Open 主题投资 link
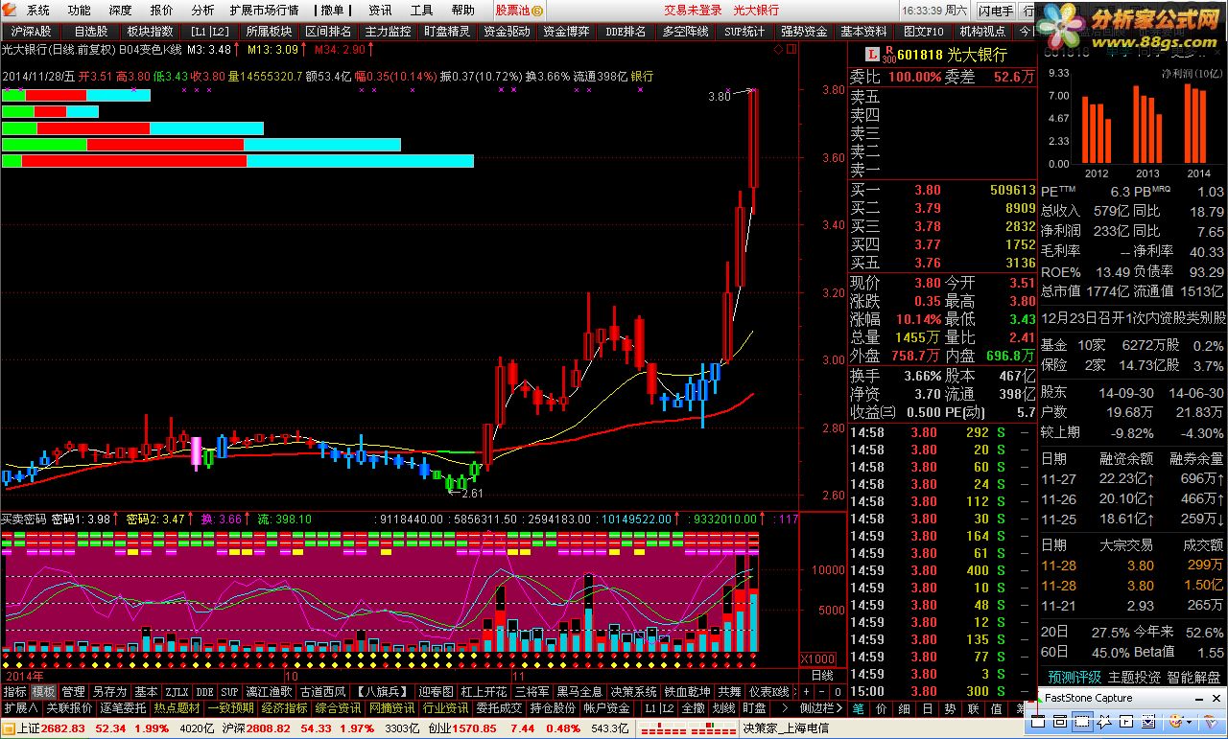Viewport: 1228px width, 739px height. [x=1133, y=677]
